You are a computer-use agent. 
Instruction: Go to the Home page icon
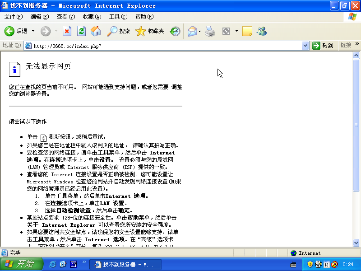click(x=95, y=31)
